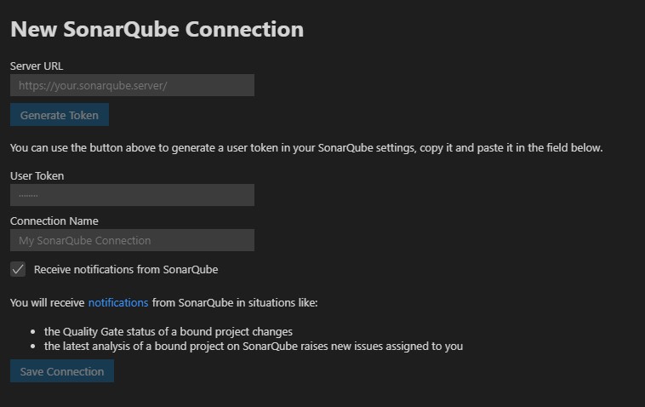Screen dimensions: 645x407
Task: Click the 'You will receive' intro text
Action: (x=48, y=302)
